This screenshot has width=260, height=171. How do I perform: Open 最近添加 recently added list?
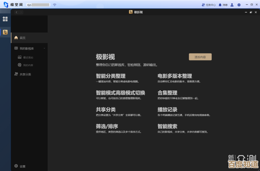point(28,57)
